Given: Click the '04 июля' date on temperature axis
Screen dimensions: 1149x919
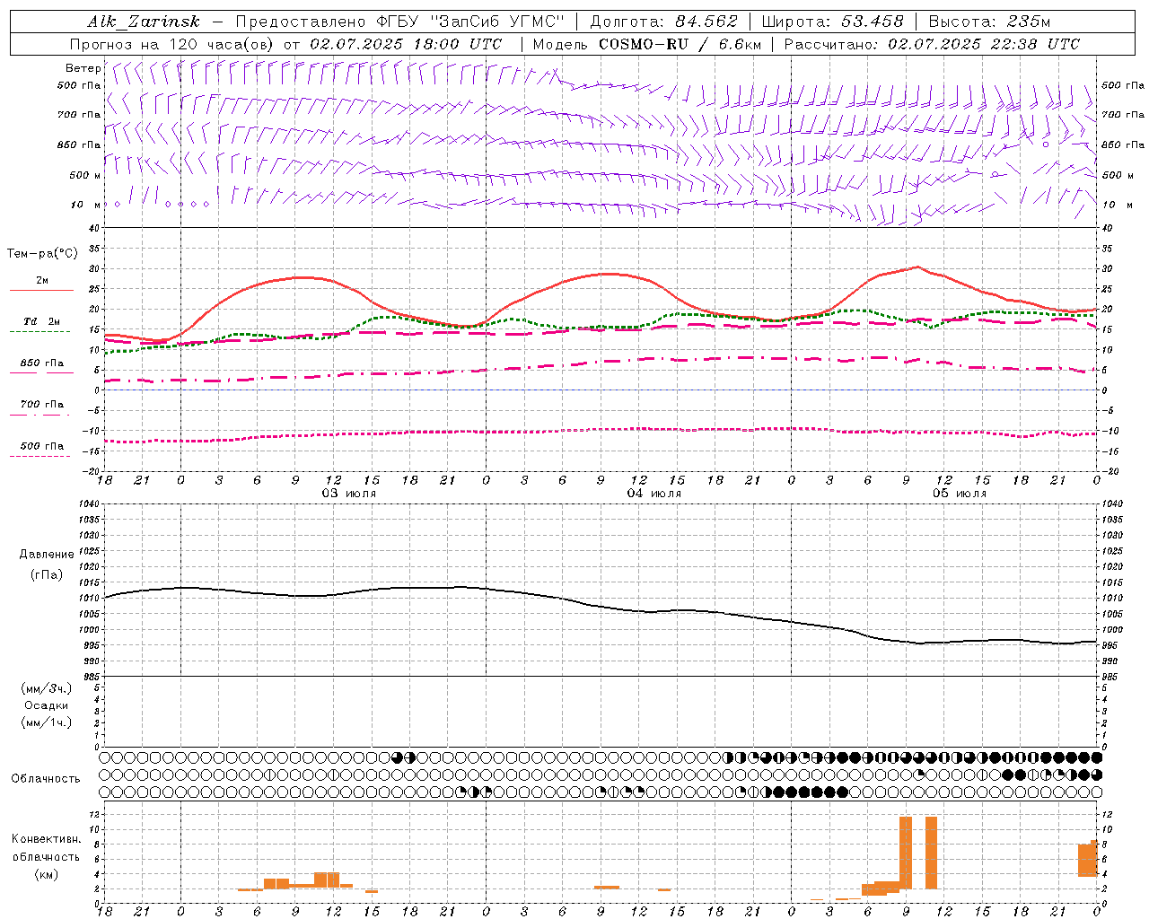Looking at the screenshot, I should click(653, 494).
